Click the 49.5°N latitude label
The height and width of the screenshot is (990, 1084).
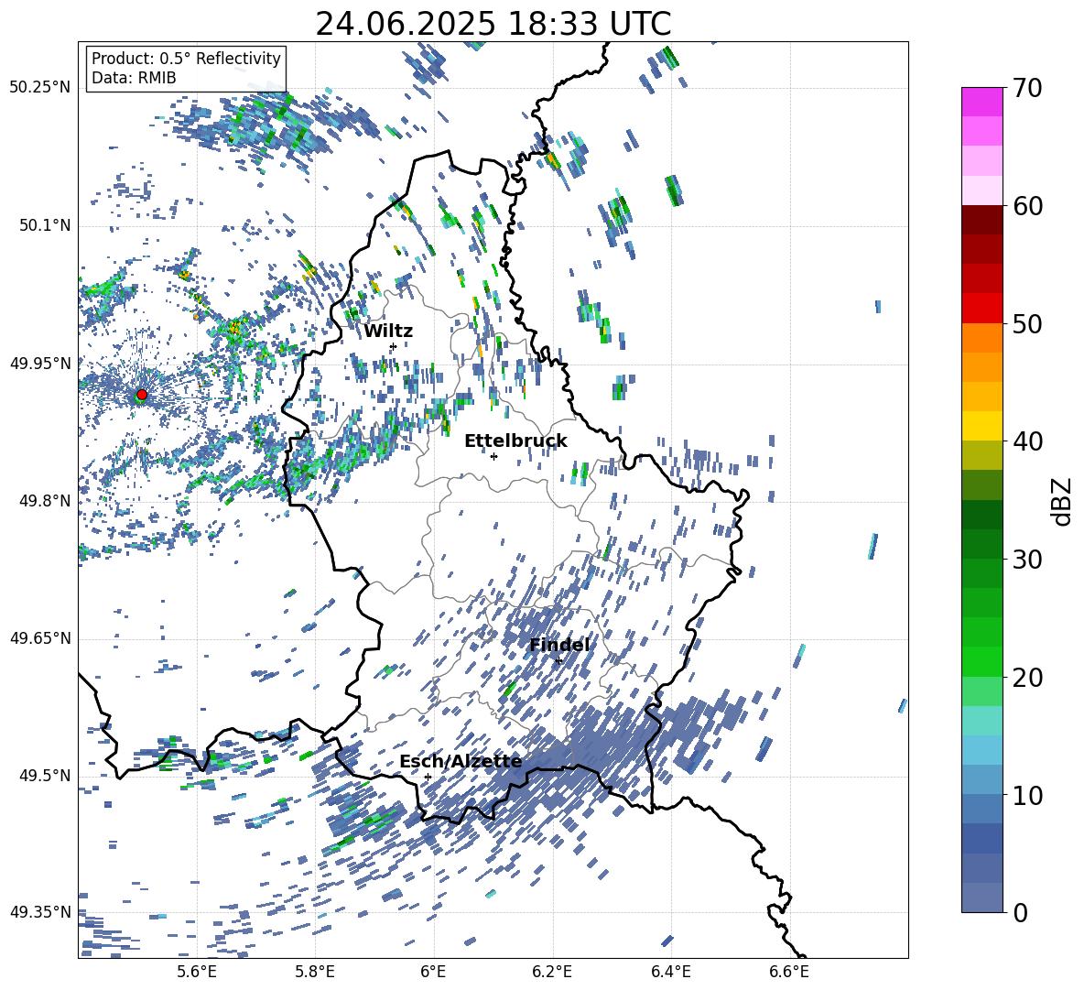[45, 776]
